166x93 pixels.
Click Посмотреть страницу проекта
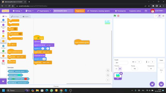coord(99,11)
